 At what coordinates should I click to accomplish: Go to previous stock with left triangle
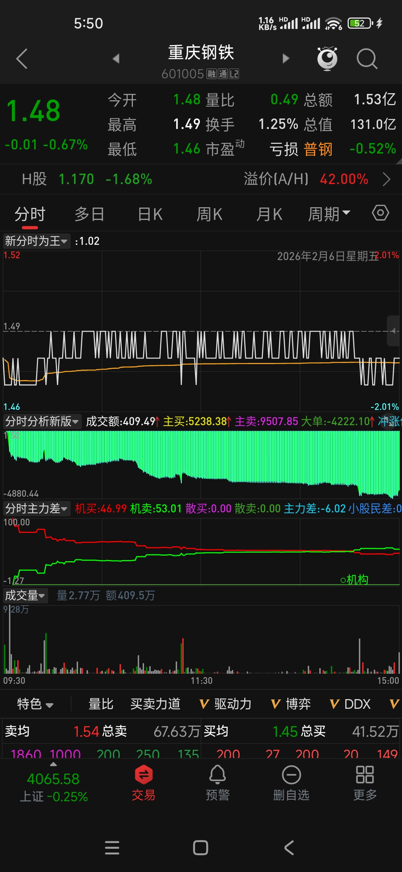116,59
